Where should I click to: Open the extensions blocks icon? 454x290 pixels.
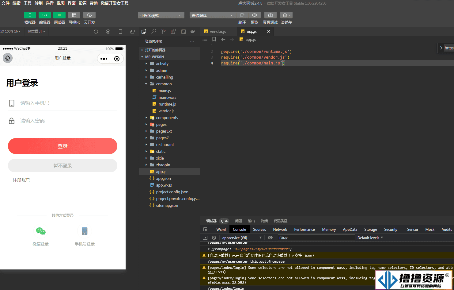pos(173,31)
